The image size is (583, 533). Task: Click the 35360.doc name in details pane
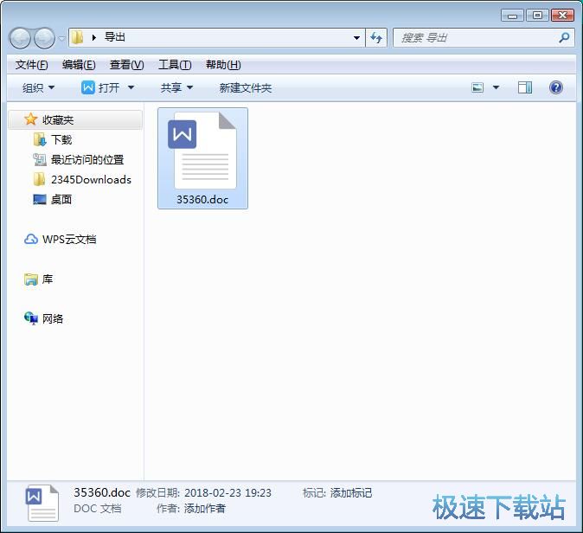click(x=102, y=492)
